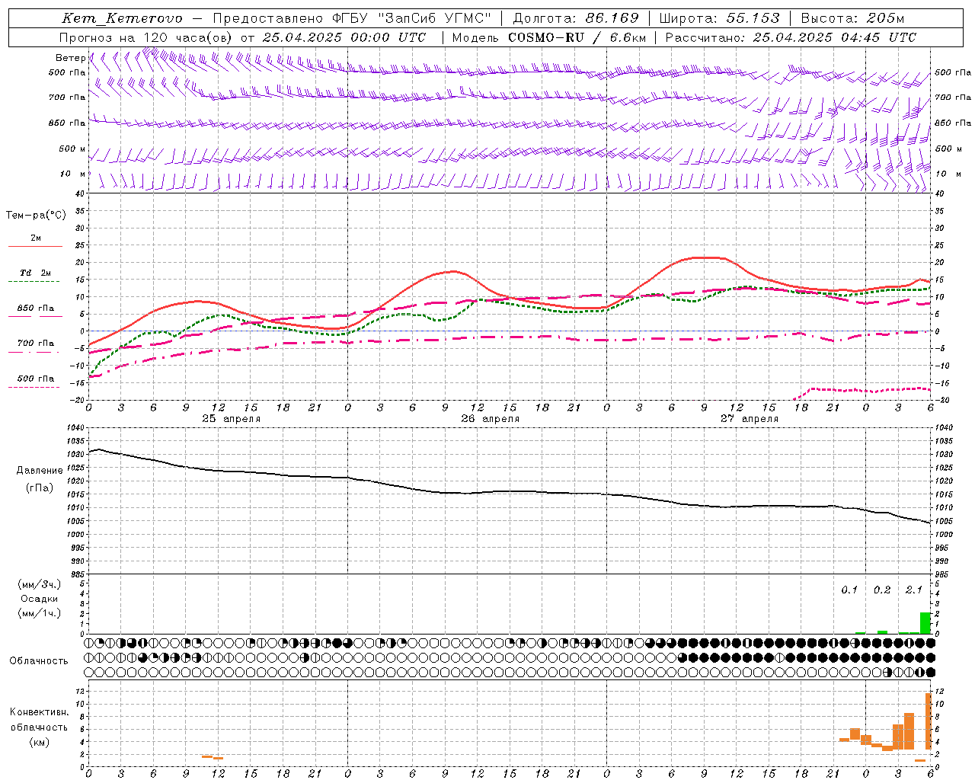Image resolution: width=975 pixels, height=780 pixels.
Task: Click the station title Kem_Kemerovo
Action: (x=122, y=18)
